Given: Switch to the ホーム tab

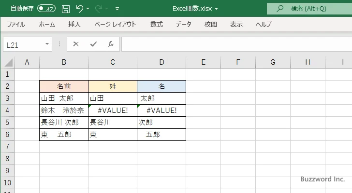Looking at the screenshot, I should [47, 24].
